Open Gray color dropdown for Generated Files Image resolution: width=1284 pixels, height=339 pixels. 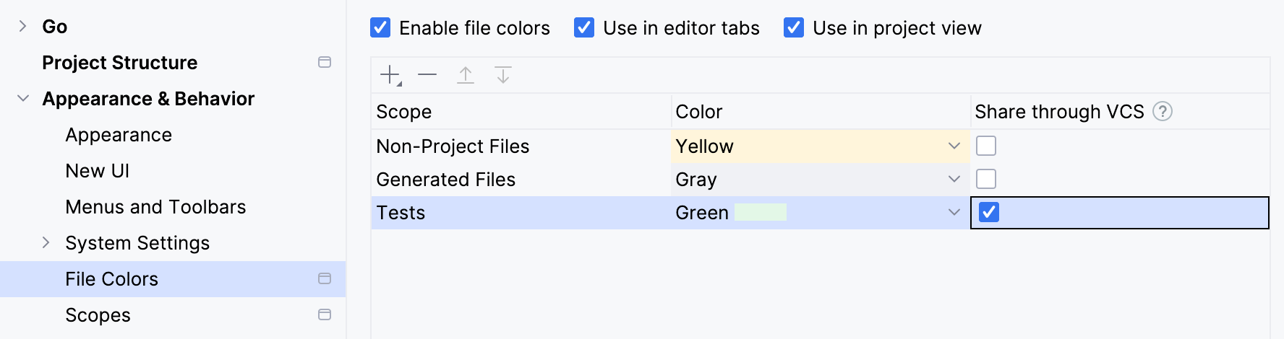click(x=954, y=180)
